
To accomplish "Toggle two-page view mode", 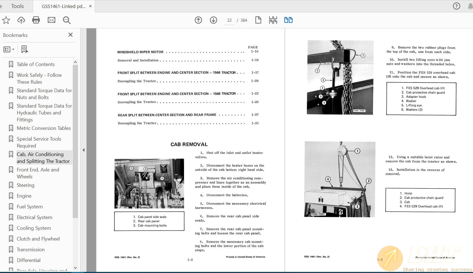I will (x=288, y=20).
